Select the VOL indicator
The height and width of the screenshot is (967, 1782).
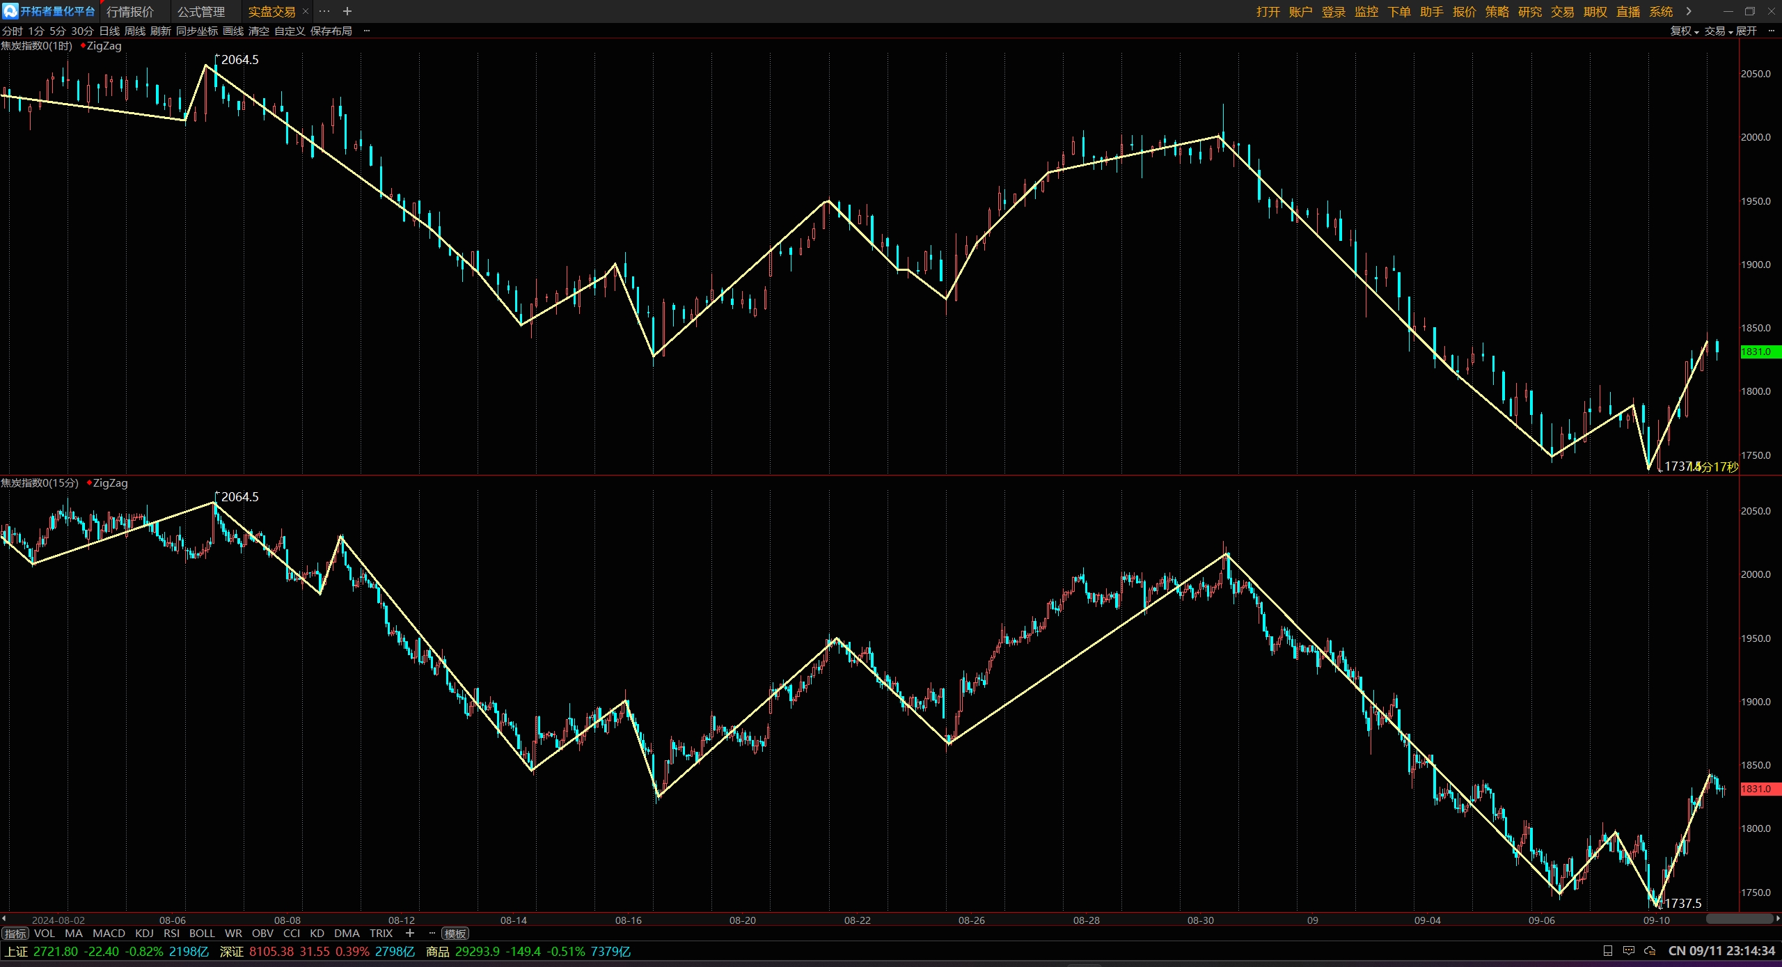(x=44, y=933)
